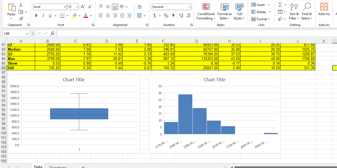This screenshot has height=168, width=337.
Task: Apply middle align to cells
Action: click(x=108, y=7)
